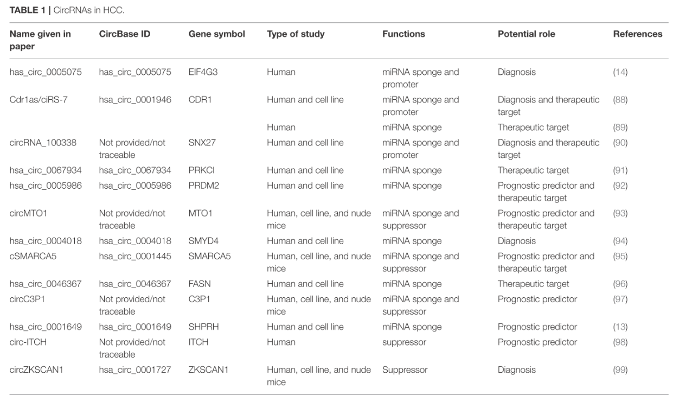686x402 pixels.
Task: Select the "circ-ITCH" name cell
Action: pos(27,342)
